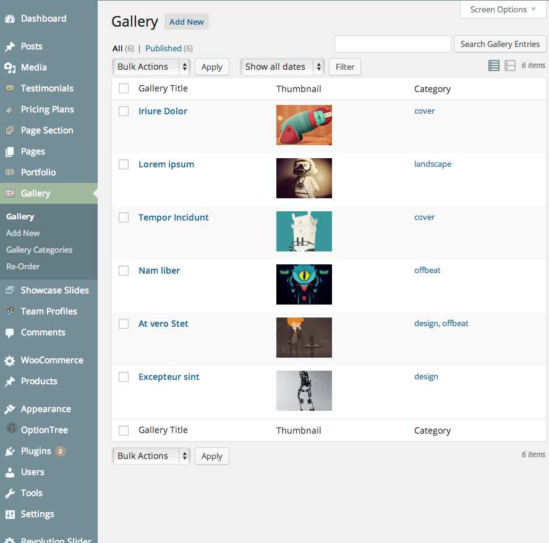
Task: Switch to list view layout icon
Action: 493,65
